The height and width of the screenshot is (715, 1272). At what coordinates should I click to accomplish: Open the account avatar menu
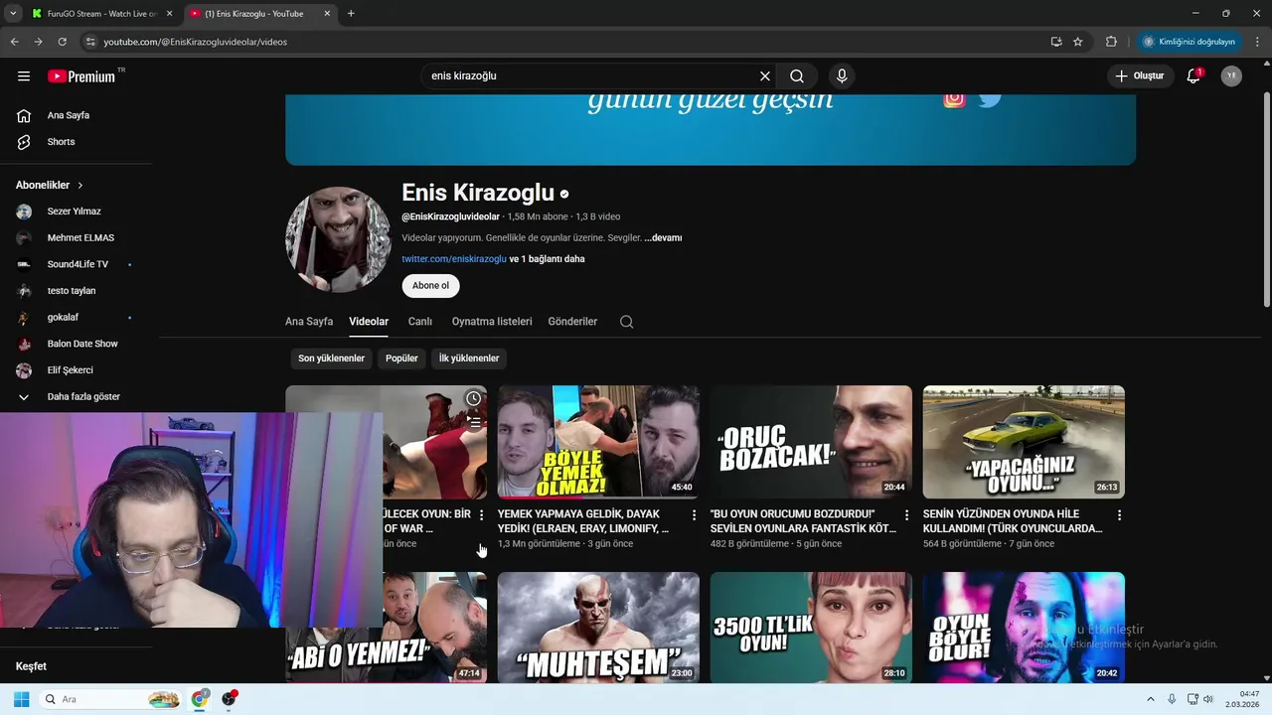point(1231,75)
